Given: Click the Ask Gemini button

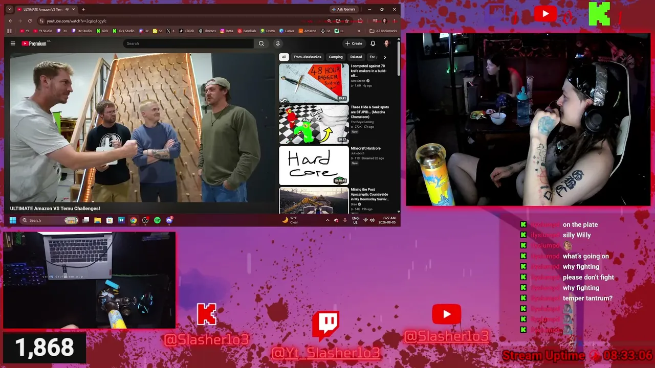Looking at the screenshot, I should [343, 9].
